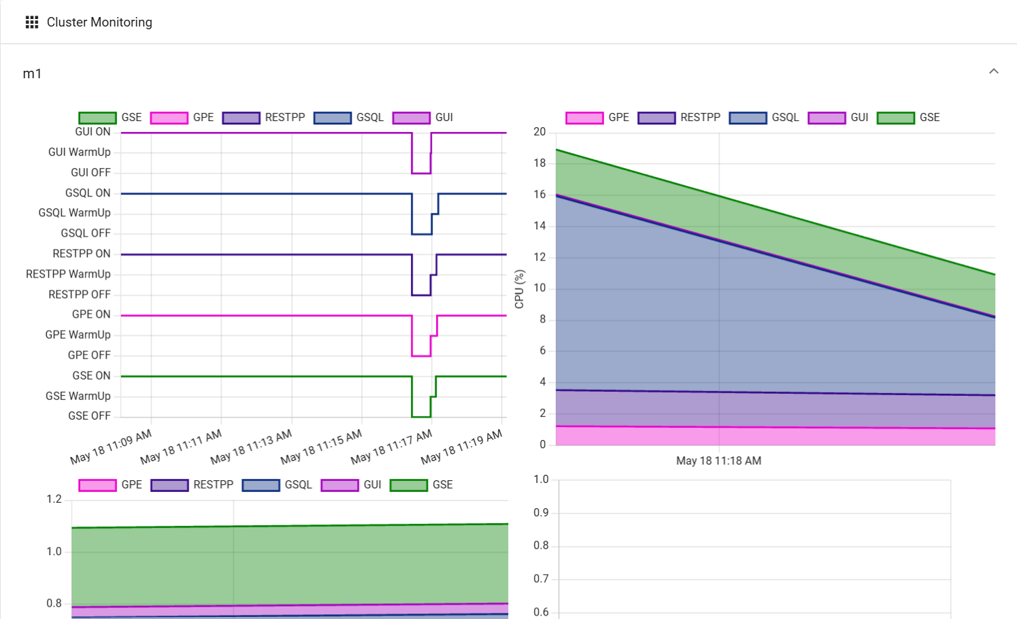Click the GUI ON axis label
This screenshot has width=1017, height=619.
[93, 132]
